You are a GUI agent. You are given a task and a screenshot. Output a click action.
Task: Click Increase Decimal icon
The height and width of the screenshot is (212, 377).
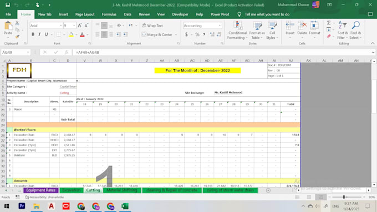coord(212,34)
